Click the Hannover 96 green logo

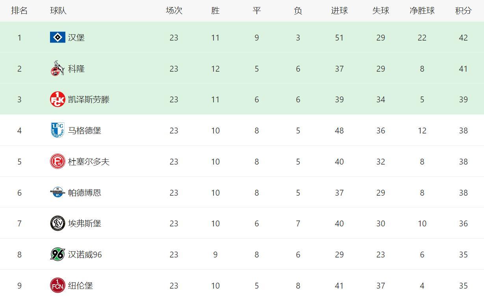tap(57, 254)
